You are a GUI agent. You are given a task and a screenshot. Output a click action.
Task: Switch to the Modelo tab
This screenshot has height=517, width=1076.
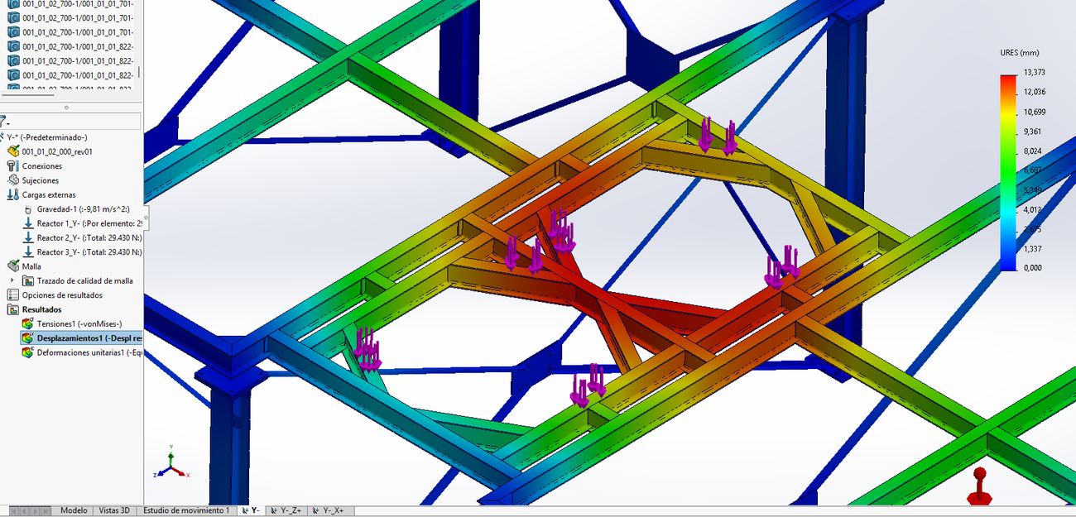coord(74,510)
